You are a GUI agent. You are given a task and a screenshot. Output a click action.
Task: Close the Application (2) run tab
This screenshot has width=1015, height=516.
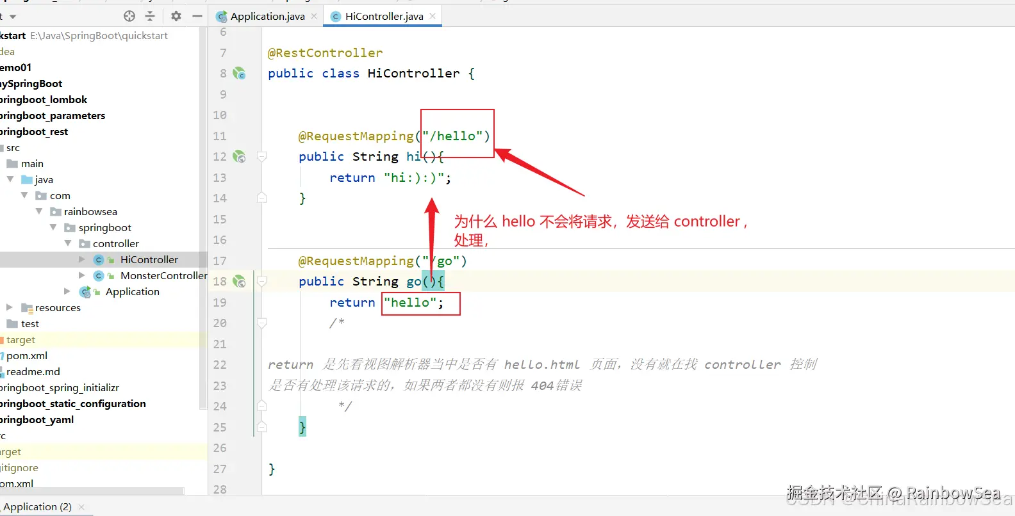click(81, 507)
